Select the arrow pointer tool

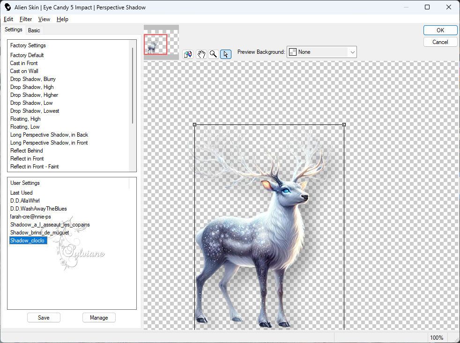pos(226,54)
